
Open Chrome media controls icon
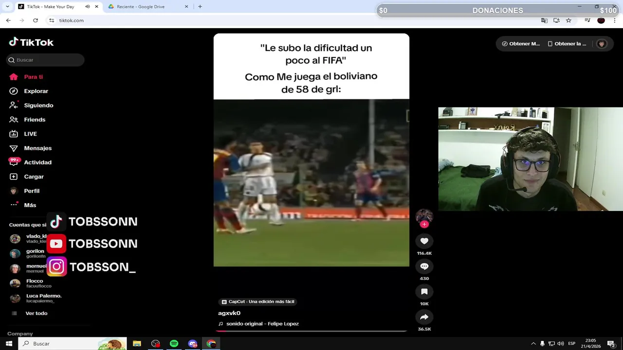(587, 20)
